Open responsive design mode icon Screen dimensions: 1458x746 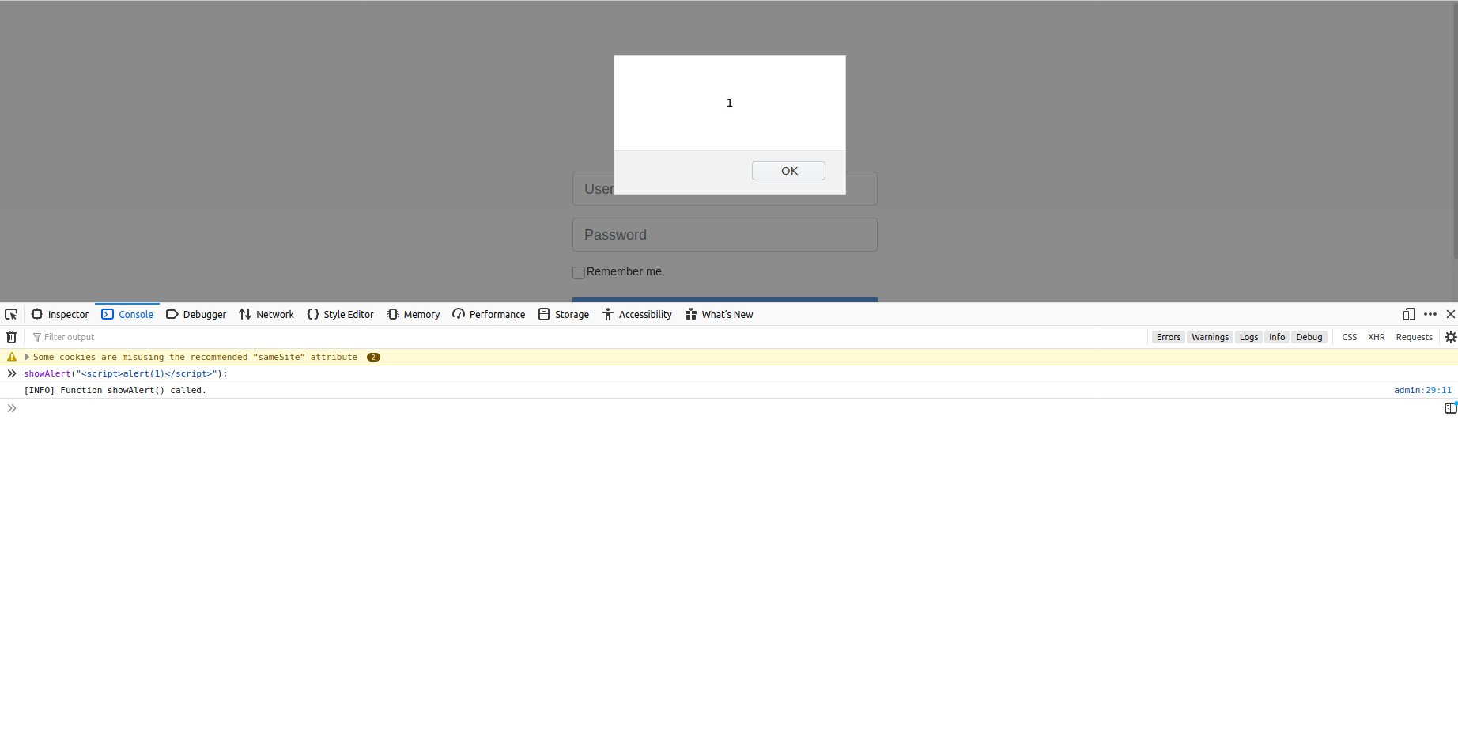point(1409,314)
